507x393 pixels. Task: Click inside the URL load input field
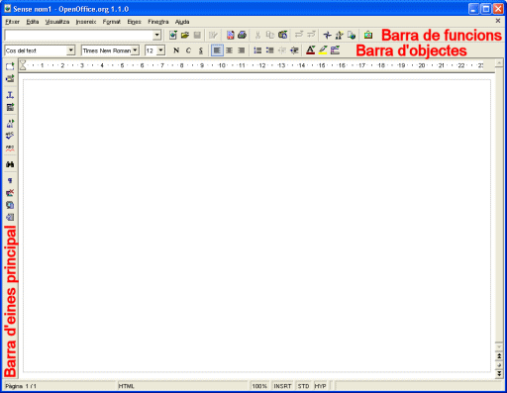pyautogui.click(x=79, y=35)
